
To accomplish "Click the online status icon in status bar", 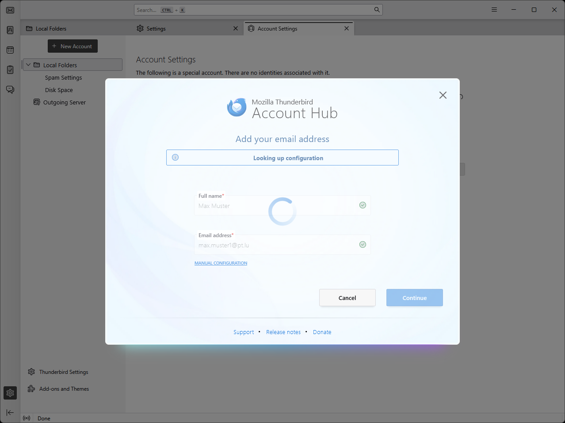I will [27, 418].
